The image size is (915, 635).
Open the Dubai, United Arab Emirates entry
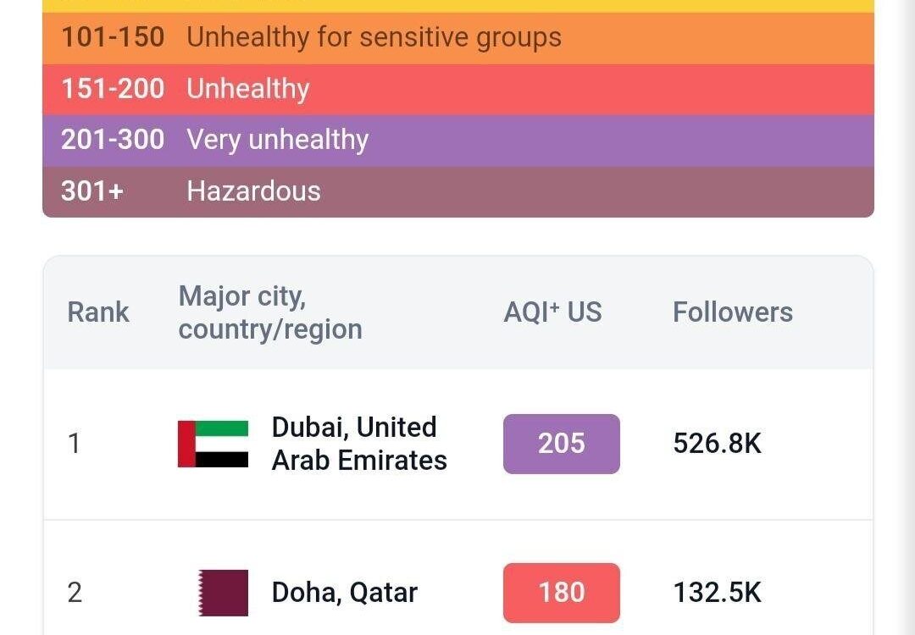tap(359, 444)
